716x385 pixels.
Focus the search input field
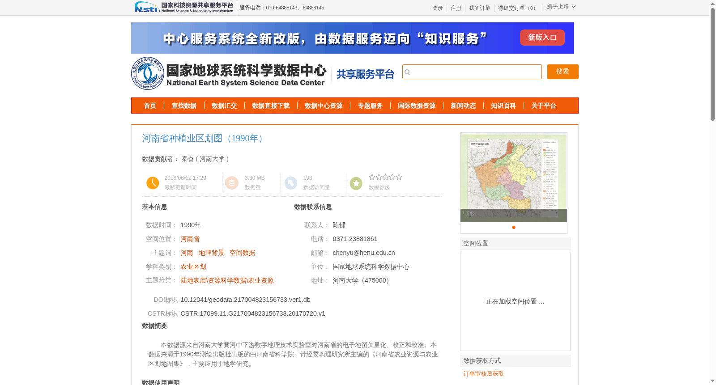[472, 72]
